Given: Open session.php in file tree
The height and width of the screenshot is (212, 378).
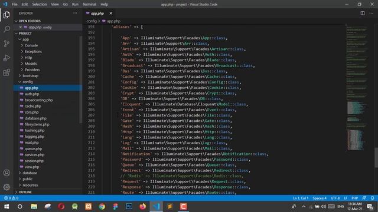Looking at the screenshot, I should [x=34, y=161].
